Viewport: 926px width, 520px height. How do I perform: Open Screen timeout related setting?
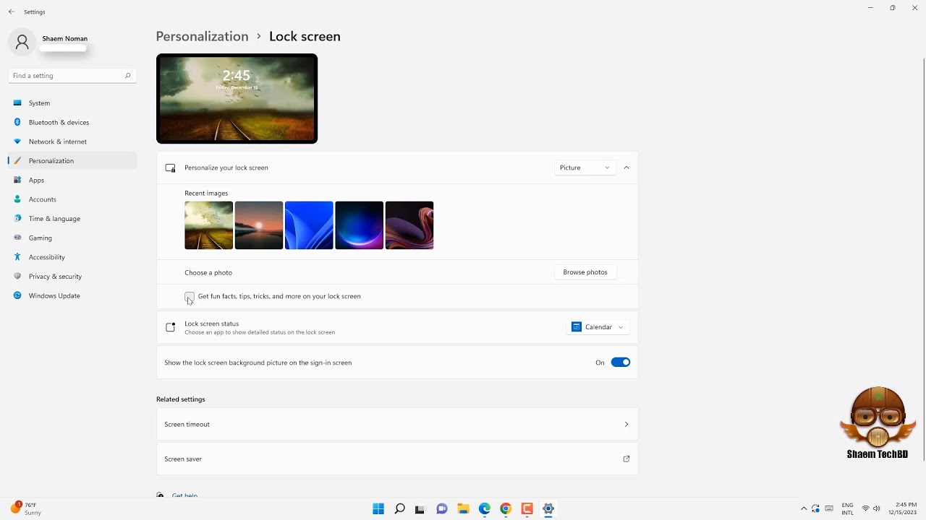click(397, 424)
